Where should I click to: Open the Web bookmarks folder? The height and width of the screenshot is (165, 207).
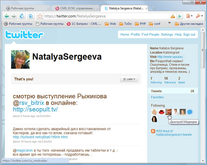[110, 24]
